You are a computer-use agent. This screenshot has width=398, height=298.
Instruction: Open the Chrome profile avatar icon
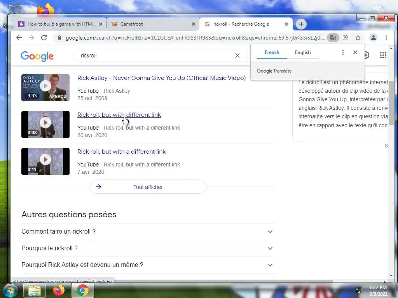click(x=374, y=38)
